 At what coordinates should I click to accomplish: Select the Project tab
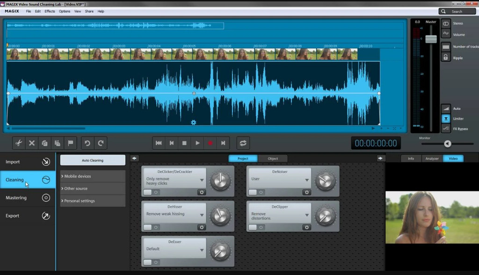pos(243,159)
